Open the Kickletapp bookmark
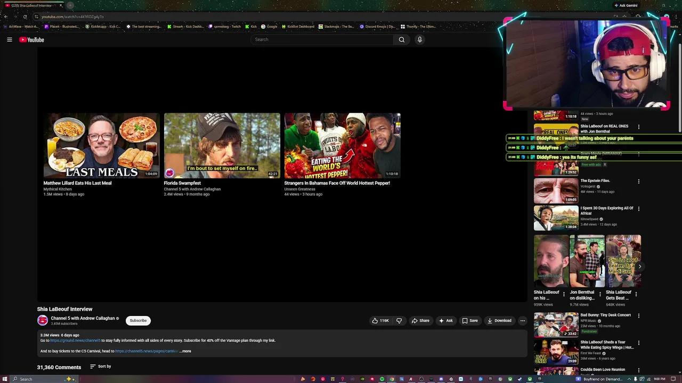Image resolution: width=682 pixels, height=383 pixels. pos(103,27)
